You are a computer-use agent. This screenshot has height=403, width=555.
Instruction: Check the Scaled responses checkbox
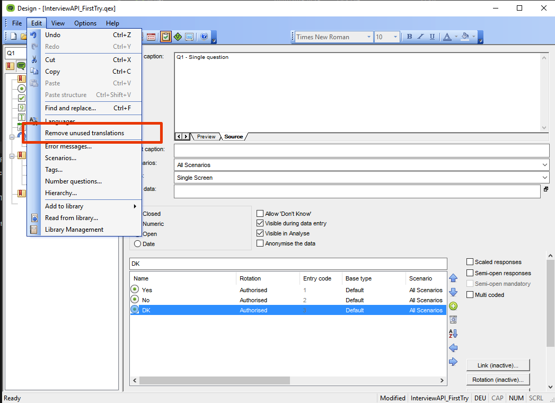point(470,262)
